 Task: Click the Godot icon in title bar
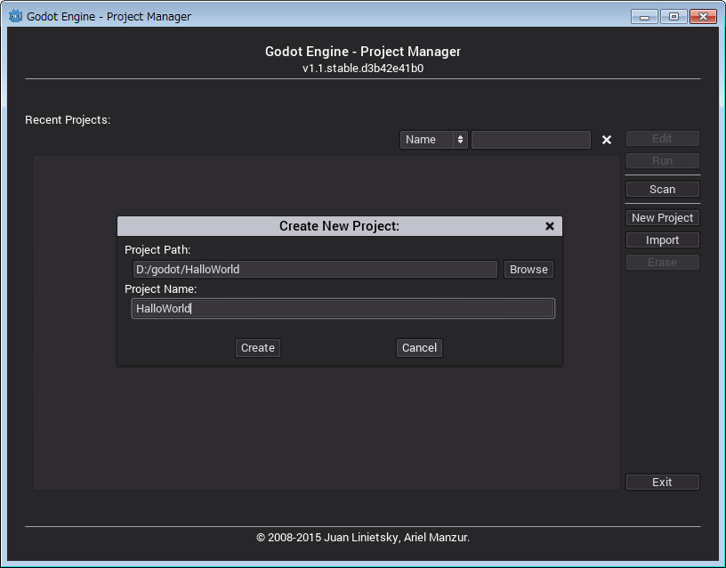[x=15, y=16]
